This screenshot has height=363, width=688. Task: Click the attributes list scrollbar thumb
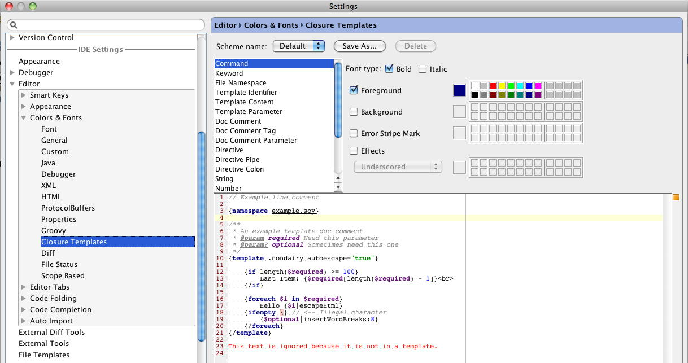point(338,99)
